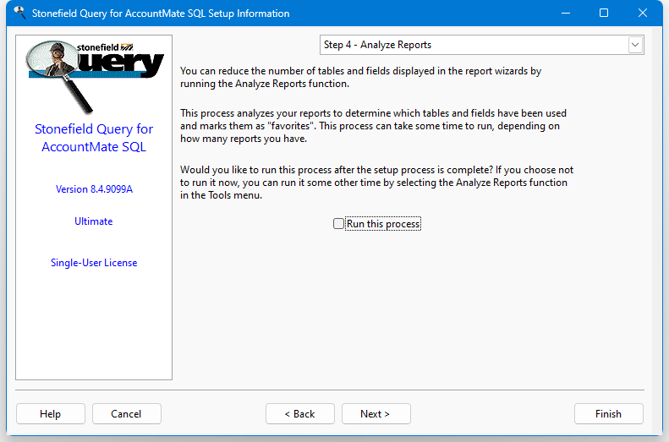The image size is (669, 442).
Task: Click the Stonefield Query logo image
Action: pos(94,76)
